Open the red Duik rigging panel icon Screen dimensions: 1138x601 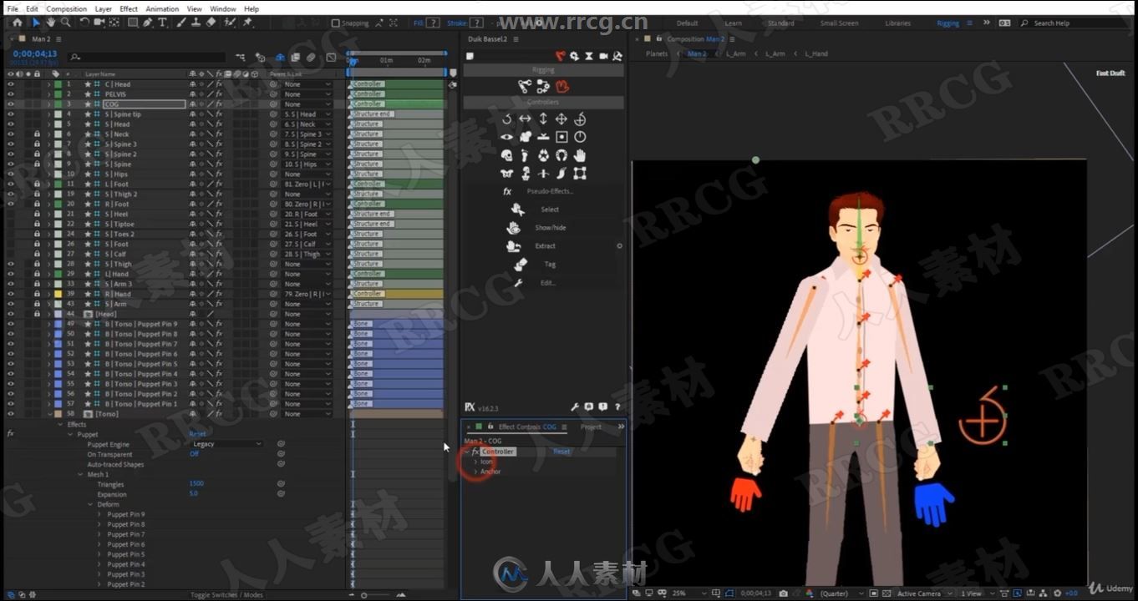[561, 56]
